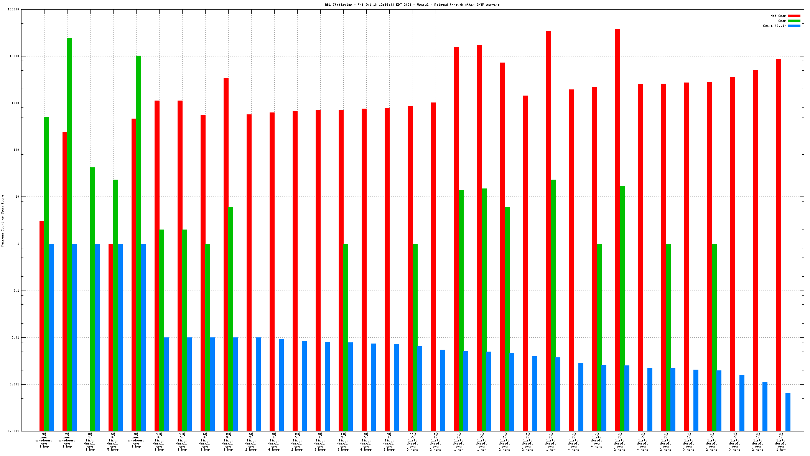Click the 0.1 y-axis tick label
810x456 pixels.
(x=16, y=291)
